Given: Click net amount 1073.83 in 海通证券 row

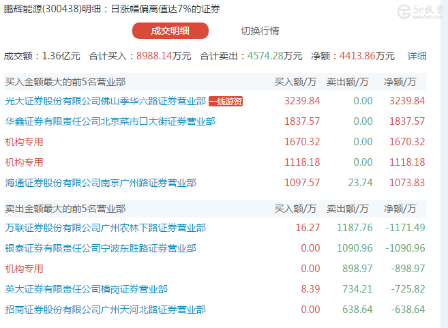Looking at the screenshot, I should click(407, 183).
